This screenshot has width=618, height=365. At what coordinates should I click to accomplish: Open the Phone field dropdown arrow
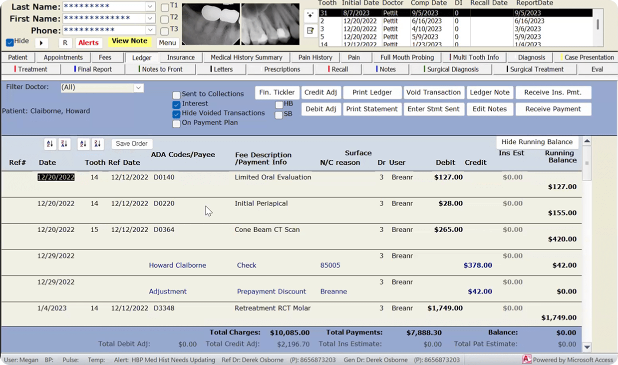pyautogui.click(x=150, y=30)
